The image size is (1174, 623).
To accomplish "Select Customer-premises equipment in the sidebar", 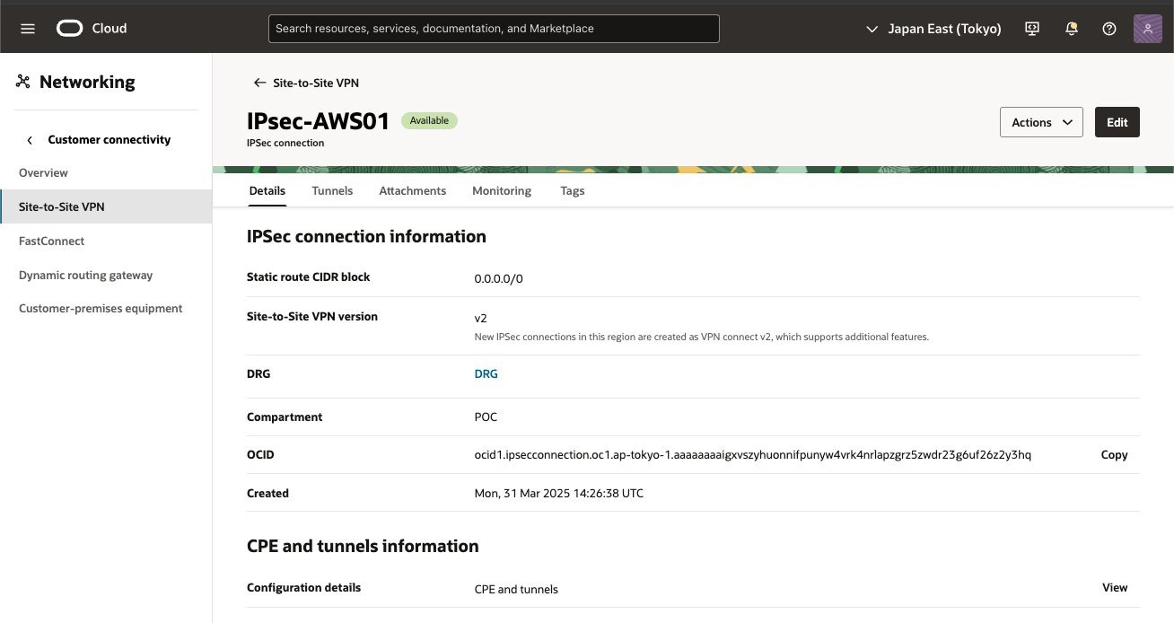I will tap(106, 308).
